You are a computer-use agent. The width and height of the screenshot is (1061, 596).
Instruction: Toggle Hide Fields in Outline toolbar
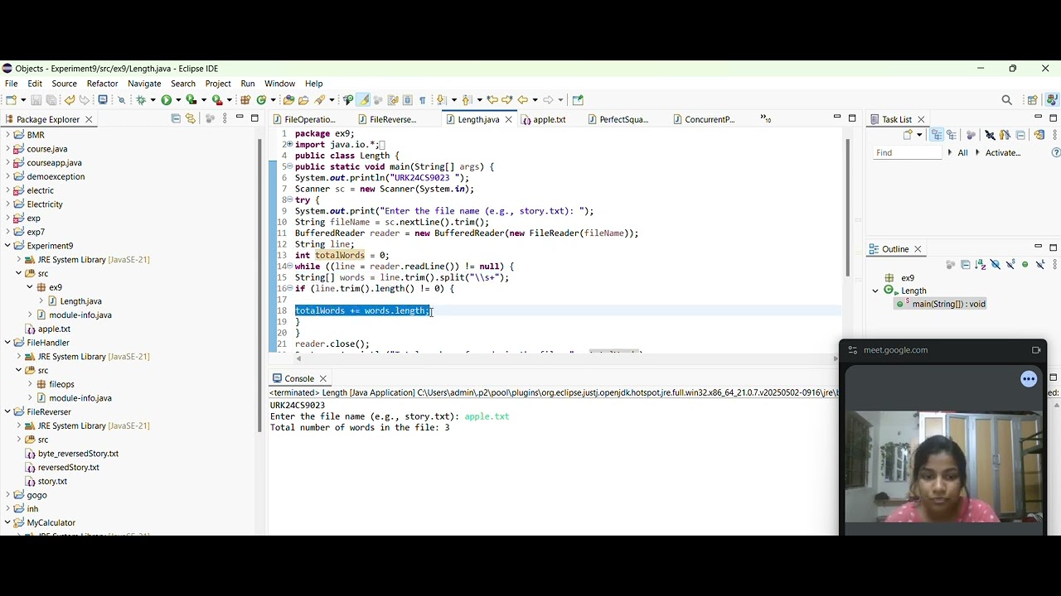point(995,265)
